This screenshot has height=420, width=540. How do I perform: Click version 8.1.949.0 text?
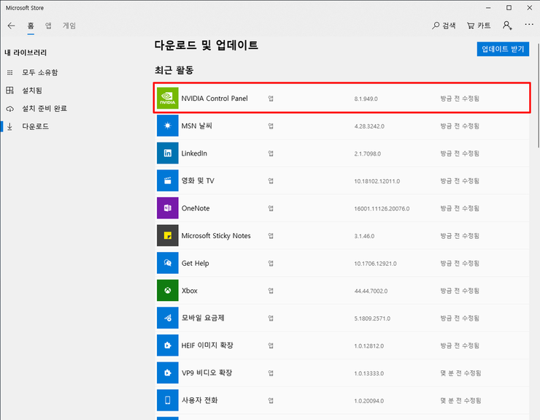tap(366, 99)
